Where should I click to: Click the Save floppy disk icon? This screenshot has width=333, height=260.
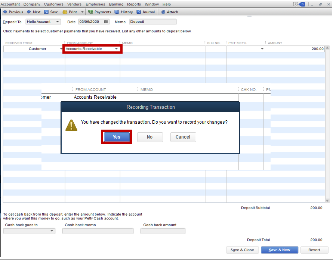[x=46, y=12]
